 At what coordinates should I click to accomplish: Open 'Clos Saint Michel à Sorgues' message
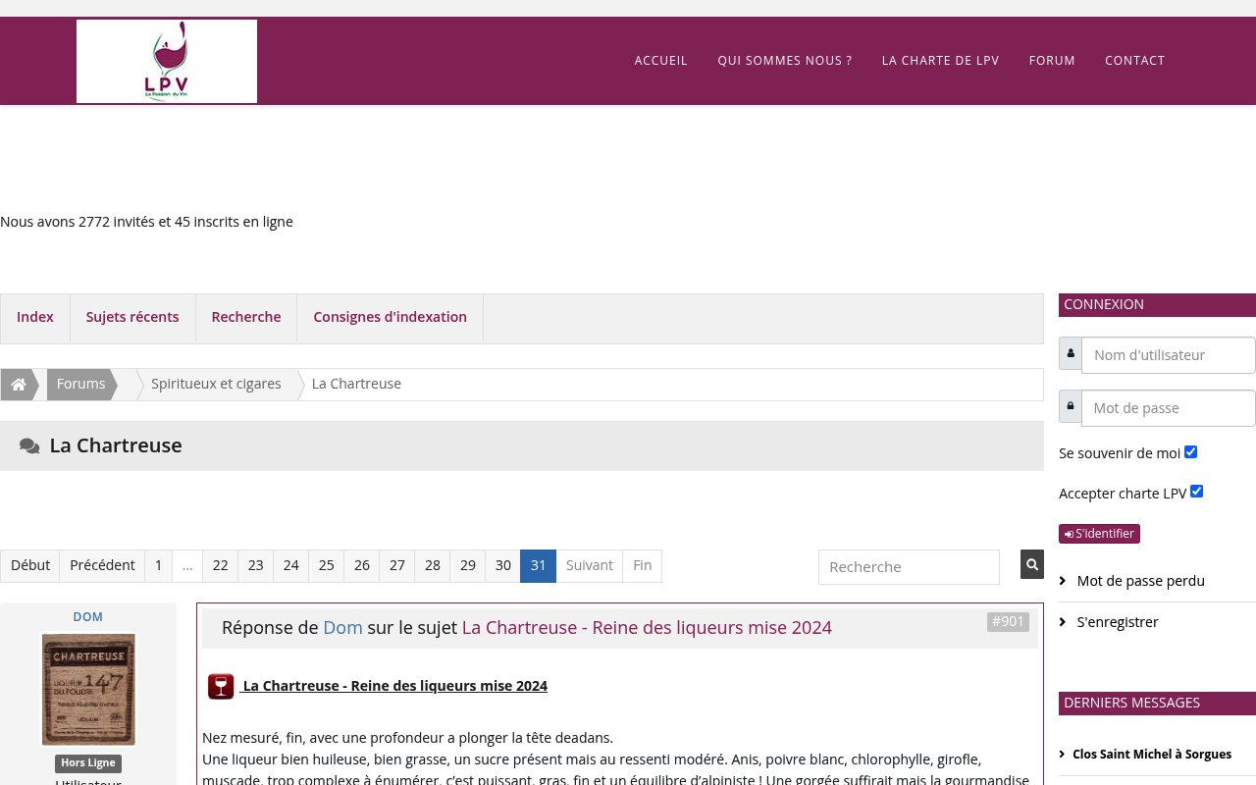pyautogui.click(x=1152, y=755)
